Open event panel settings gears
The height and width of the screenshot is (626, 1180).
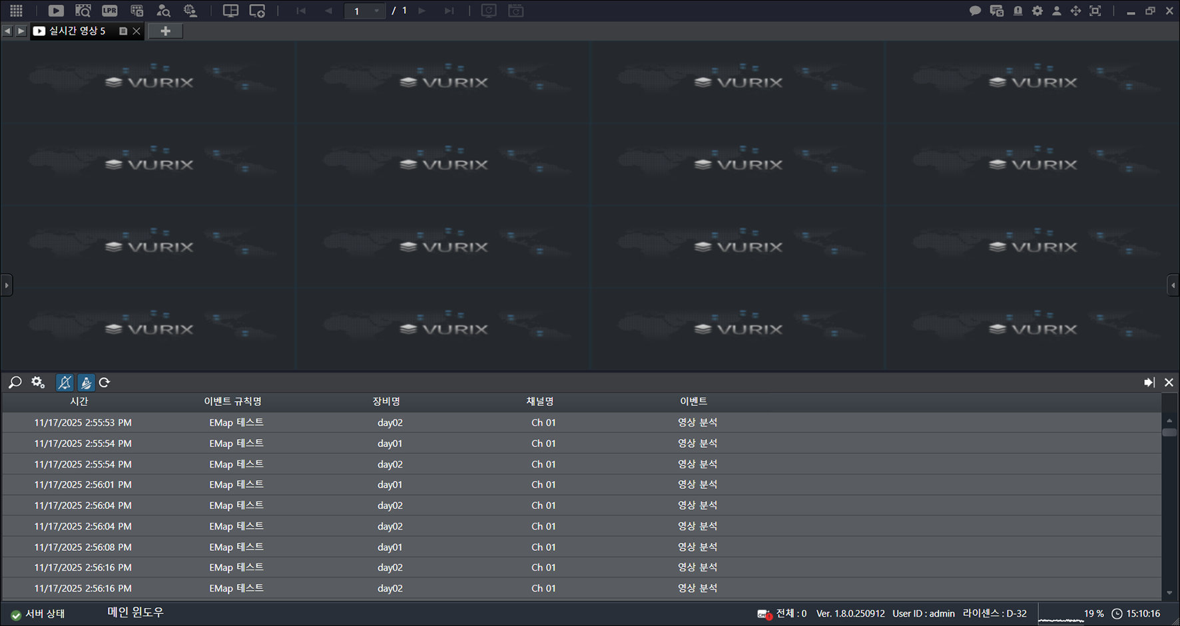(38, 383)
